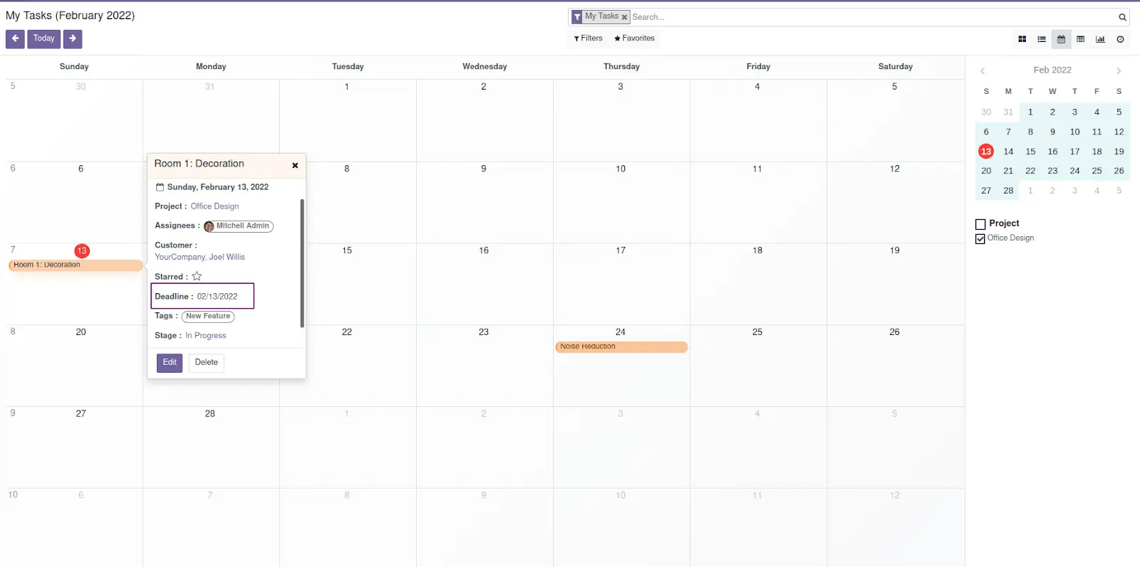Click the In Progress stage value
Viewport: 1140px width, 567px height.
coord(206,336)
